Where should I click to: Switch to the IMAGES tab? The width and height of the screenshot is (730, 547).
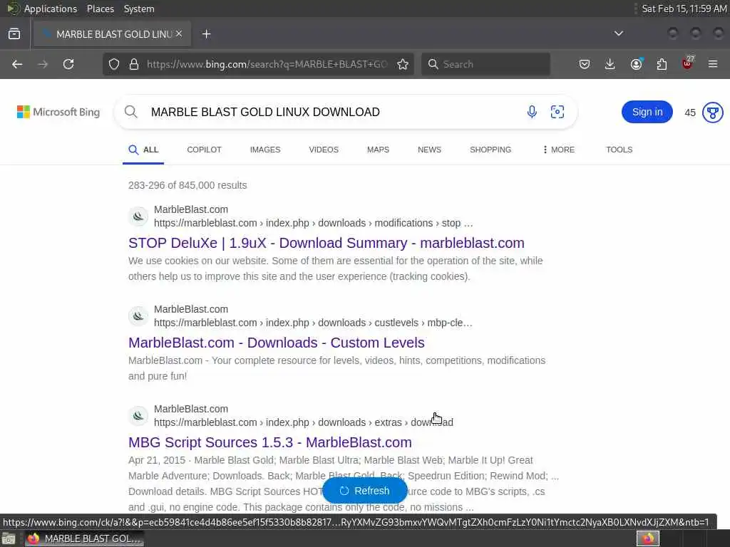coord(265,150)
